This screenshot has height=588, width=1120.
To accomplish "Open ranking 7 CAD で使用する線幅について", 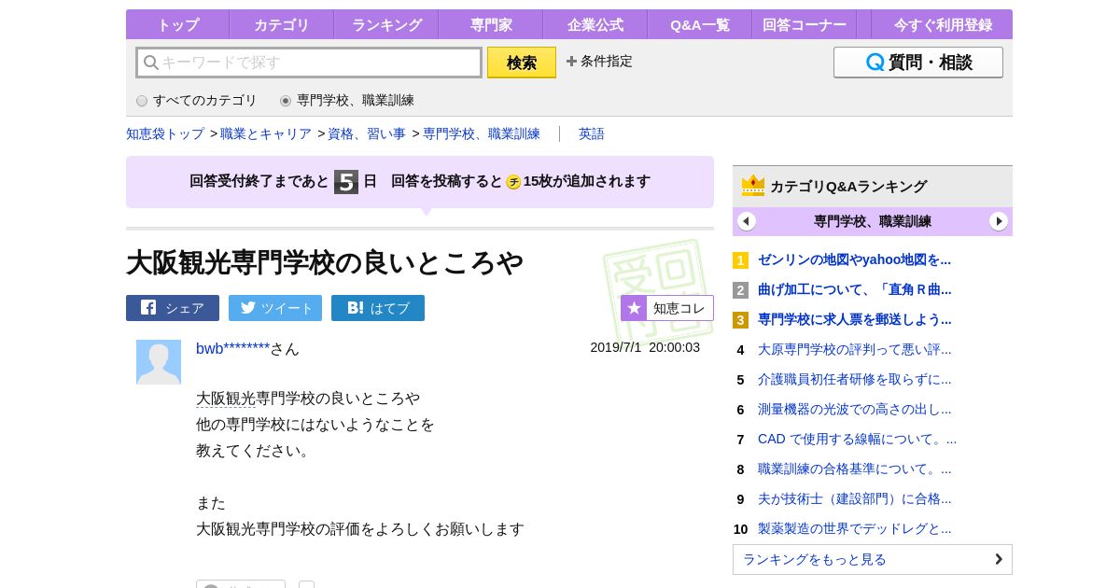I will 857,439.
